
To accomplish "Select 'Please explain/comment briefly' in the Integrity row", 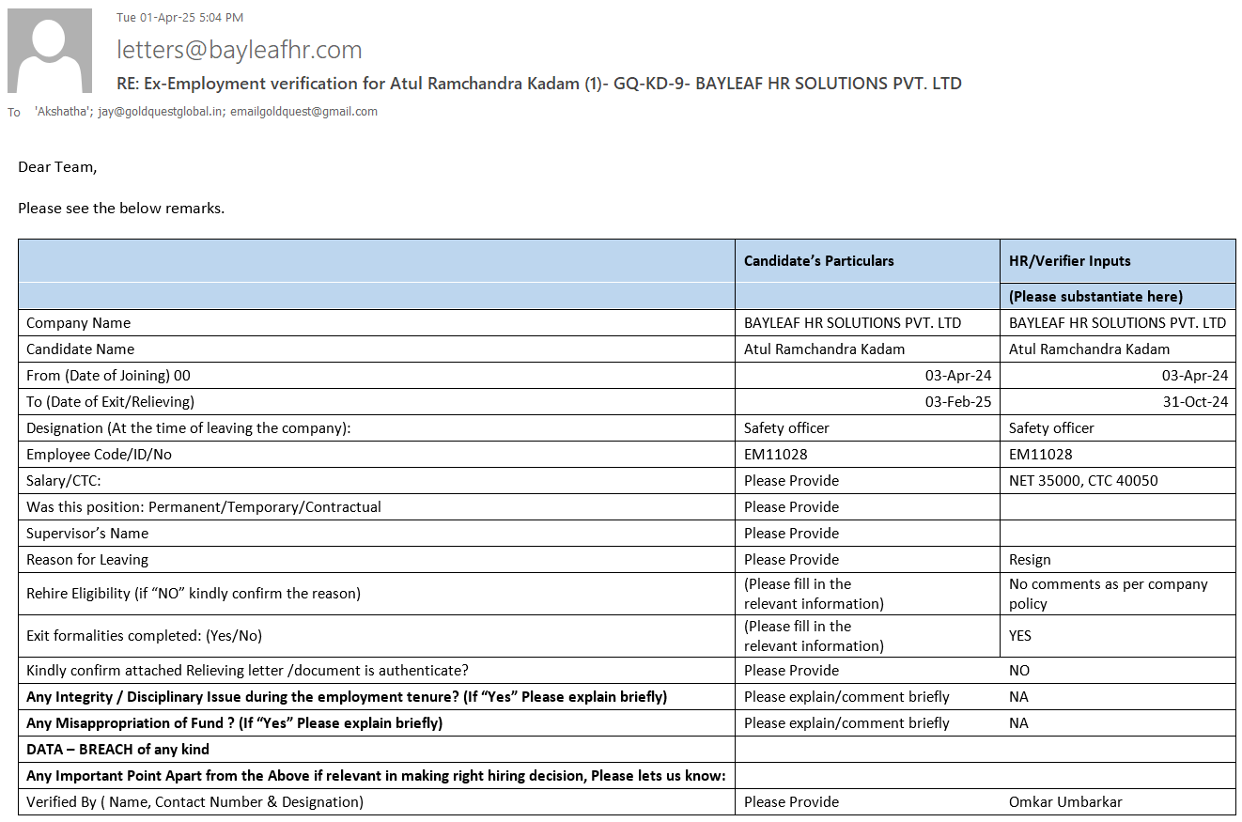I will click(846, 697).
